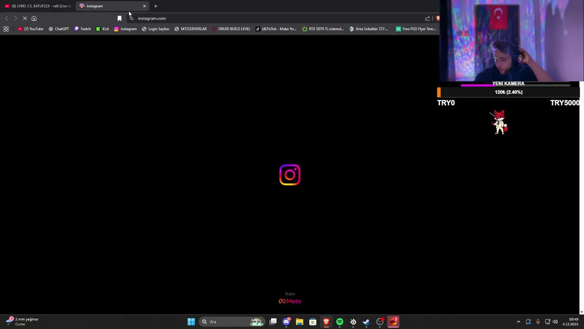The image size is (584, 329).
Task: Open the Free PSD Flyer Tem... bookmark
Action: (416, 29)
